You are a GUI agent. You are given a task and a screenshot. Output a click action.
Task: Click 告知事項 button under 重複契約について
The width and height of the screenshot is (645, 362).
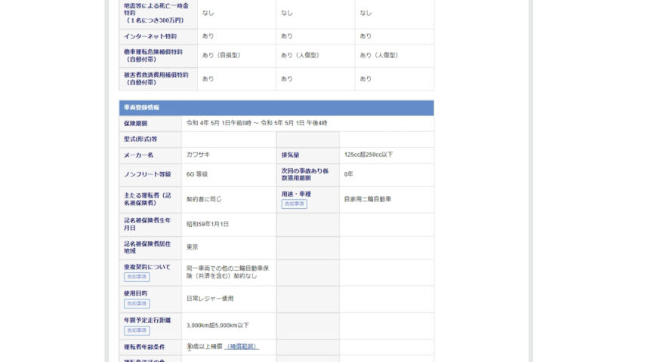pyautogui.click(x=137, y=277)
